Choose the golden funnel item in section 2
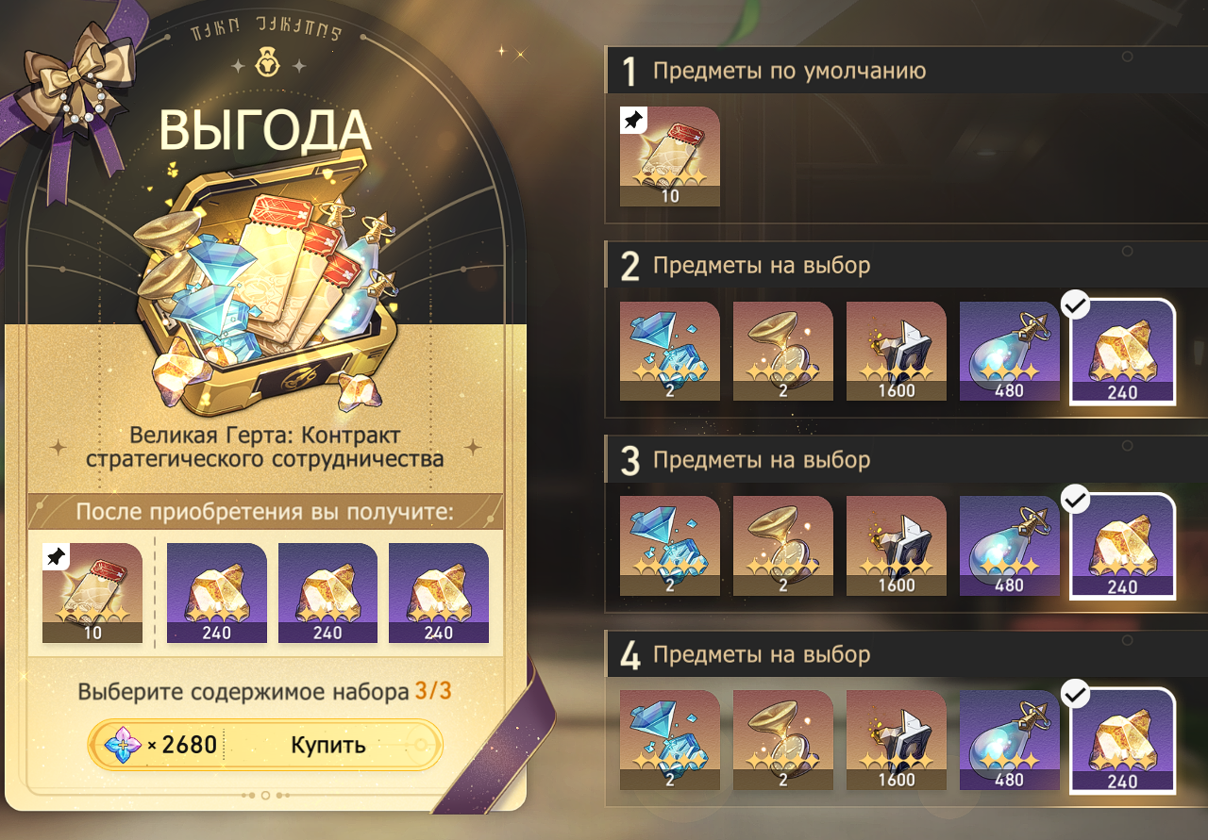This screenshot has width=1208, height=840. [x=783, y=351]
